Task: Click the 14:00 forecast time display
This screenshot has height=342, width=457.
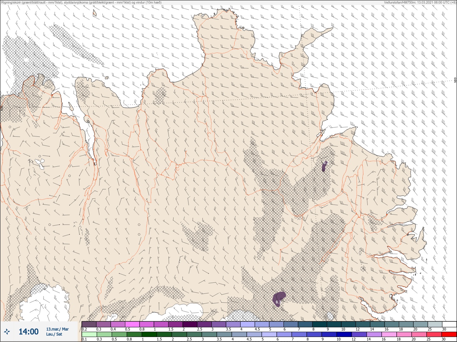Action: [29, 332]
